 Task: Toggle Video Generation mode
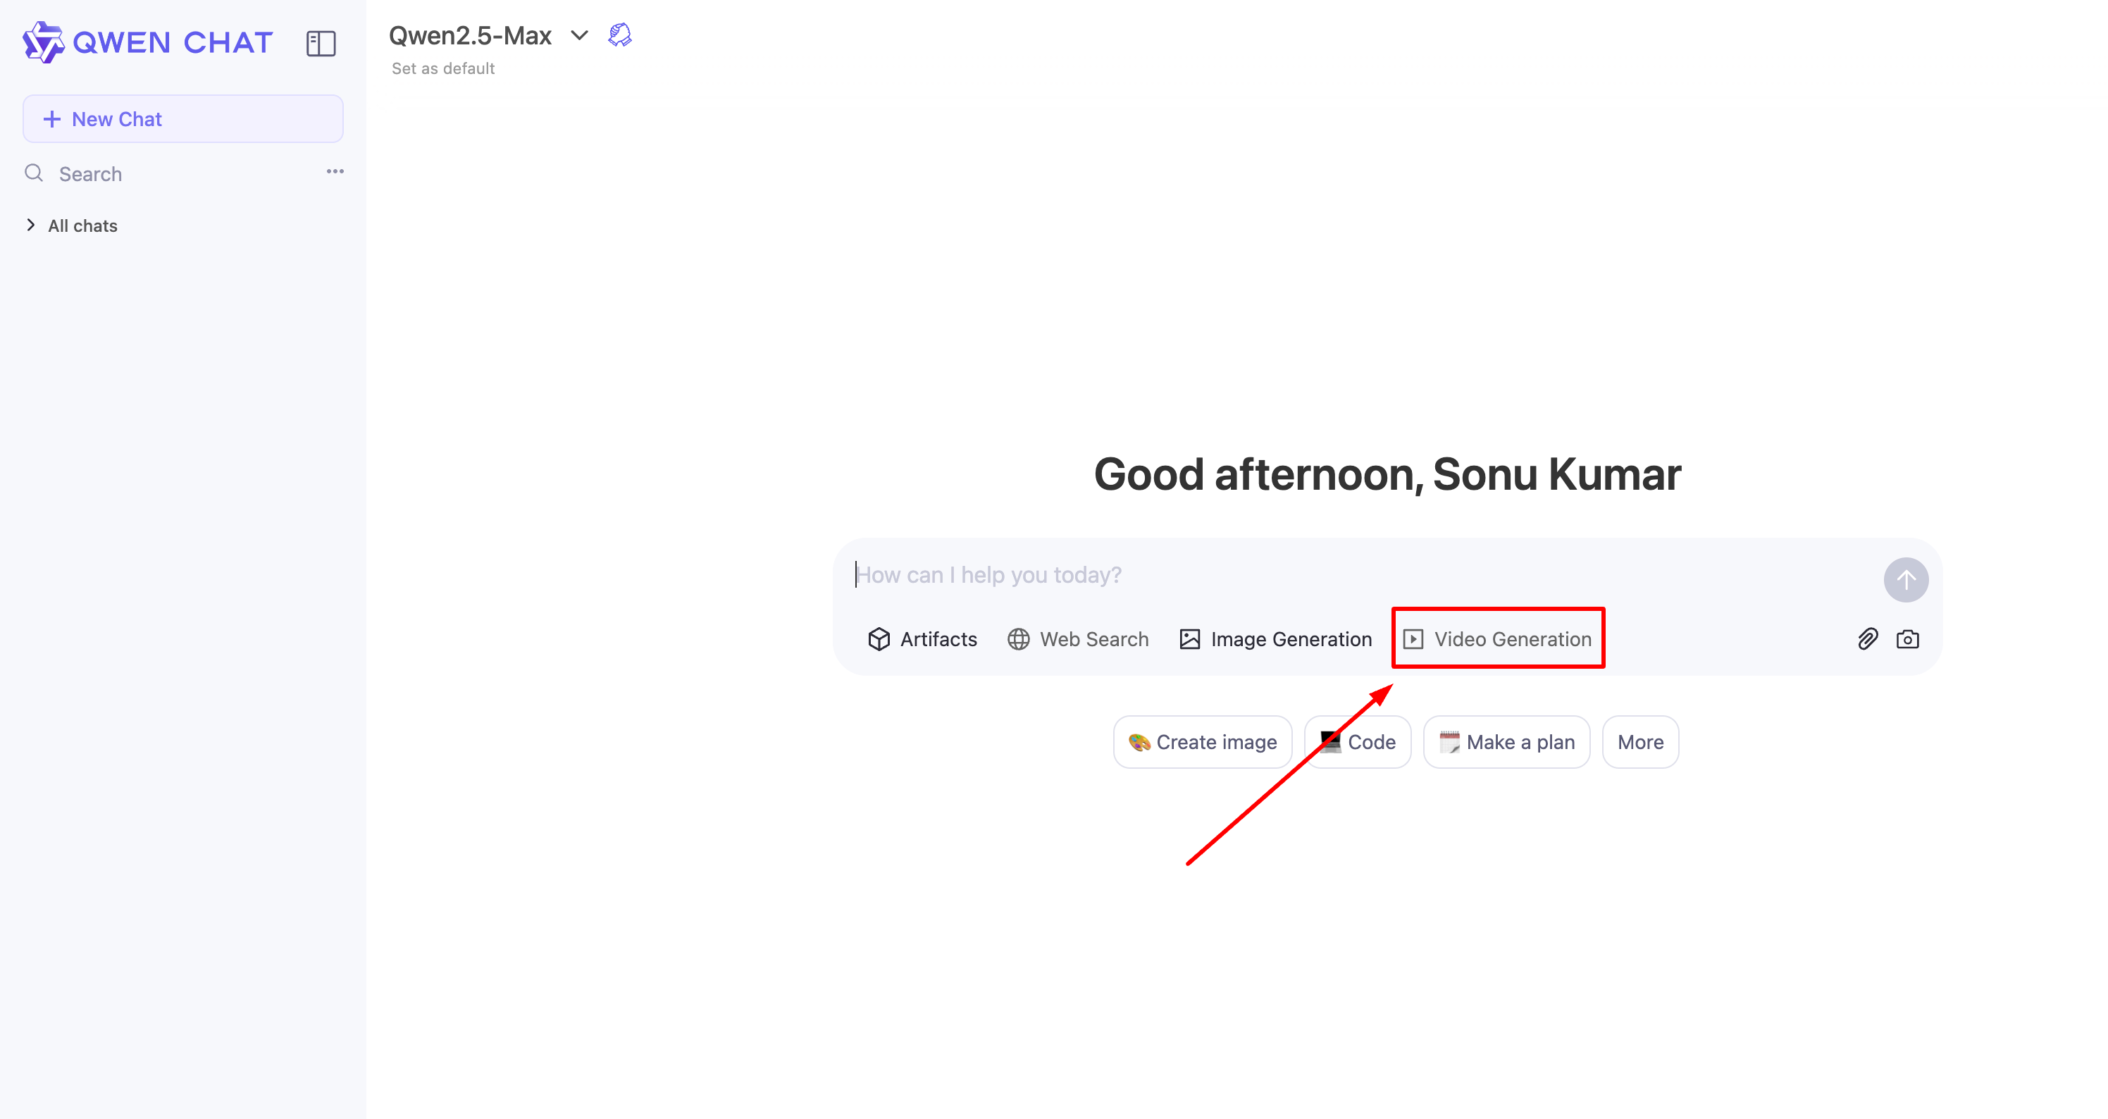(x=1498, y=639)
